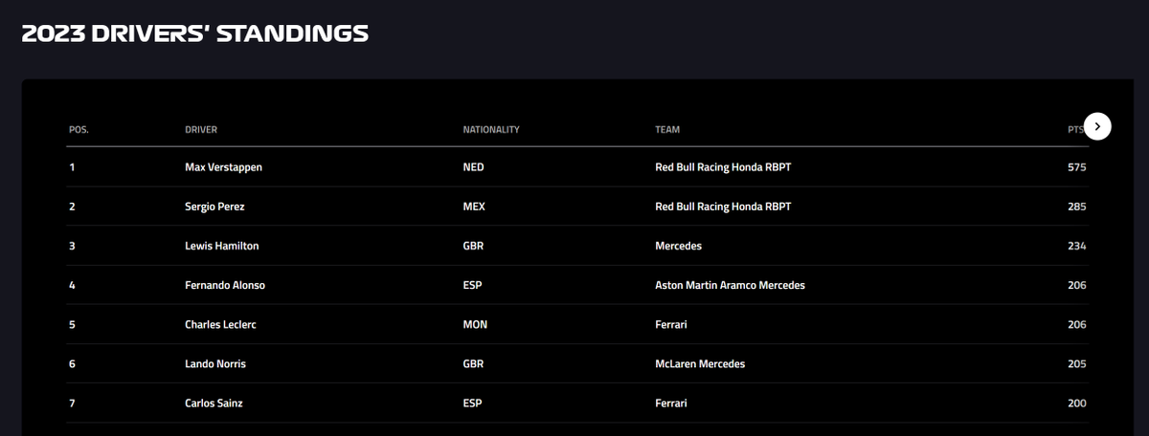This screenshot has height=436, width=1149.
Task: Click 206 points in Leclerc row
Action: pos(1077,324)
